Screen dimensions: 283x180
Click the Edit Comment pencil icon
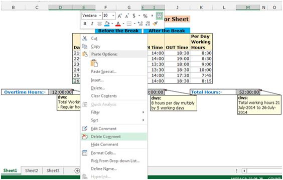85,128
